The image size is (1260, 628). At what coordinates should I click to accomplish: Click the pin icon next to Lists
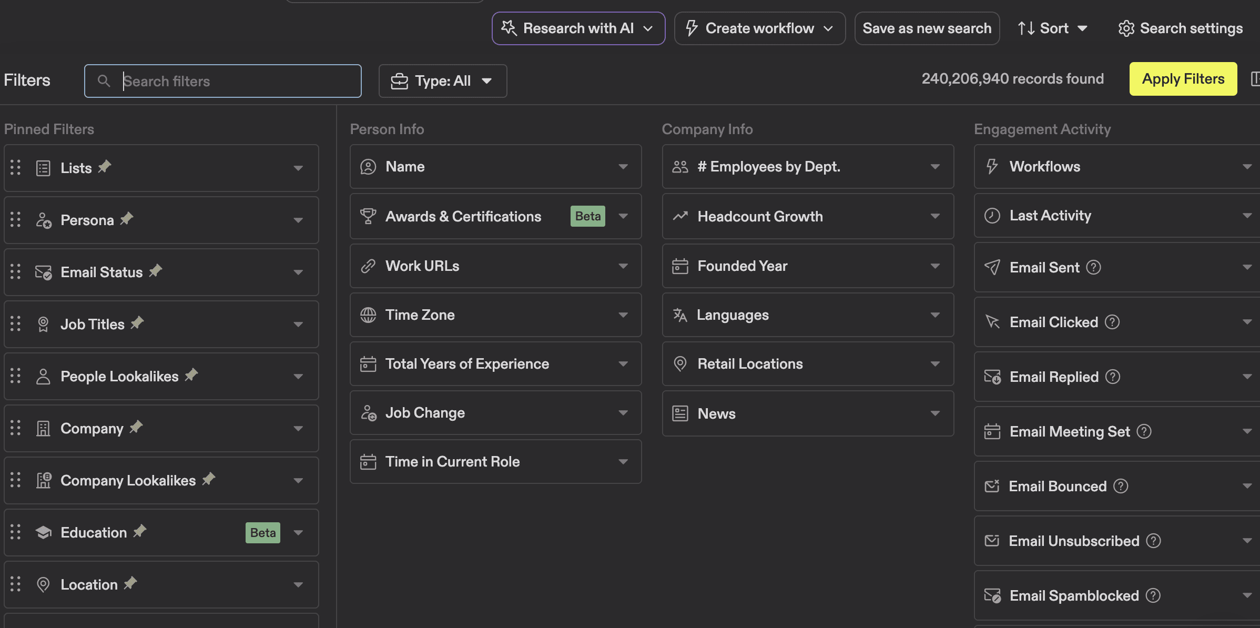tap(105, 167)
